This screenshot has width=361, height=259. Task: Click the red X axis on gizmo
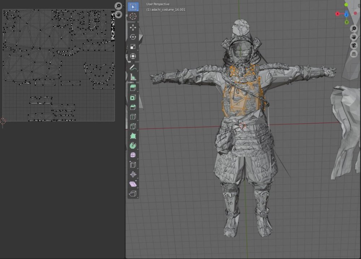pos(338,14)
